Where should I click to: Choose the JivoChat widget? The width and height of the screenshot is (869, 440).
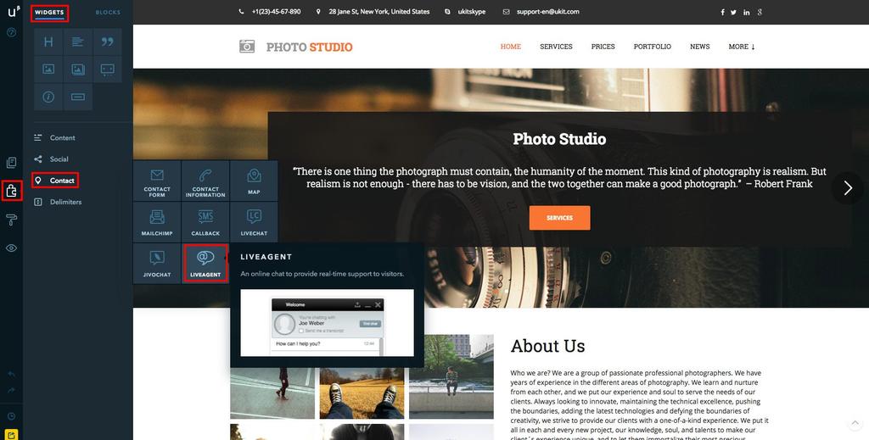[x=157, y=264]
